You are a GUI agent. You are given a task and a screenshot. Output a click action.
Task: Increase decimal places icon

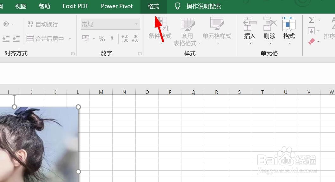click(125, 39)
